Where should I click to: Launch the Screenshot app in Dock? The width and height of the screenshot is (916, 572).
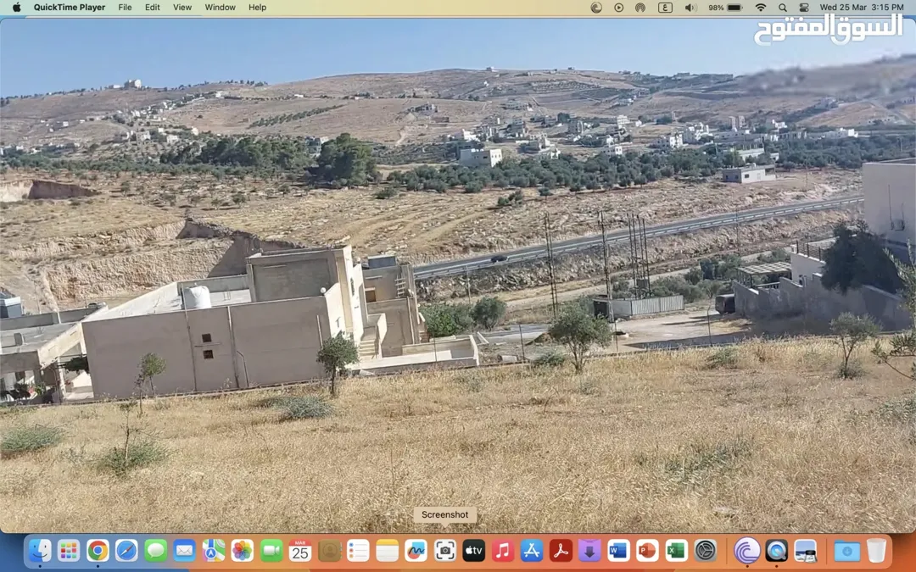pyautogui.click(x=445, y=551)
